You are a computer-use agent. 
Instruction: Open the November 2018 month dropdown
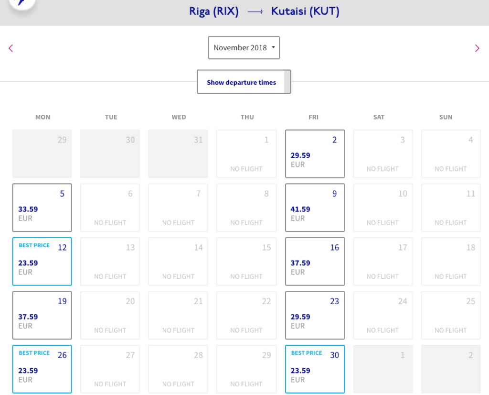tap(244, 48)
